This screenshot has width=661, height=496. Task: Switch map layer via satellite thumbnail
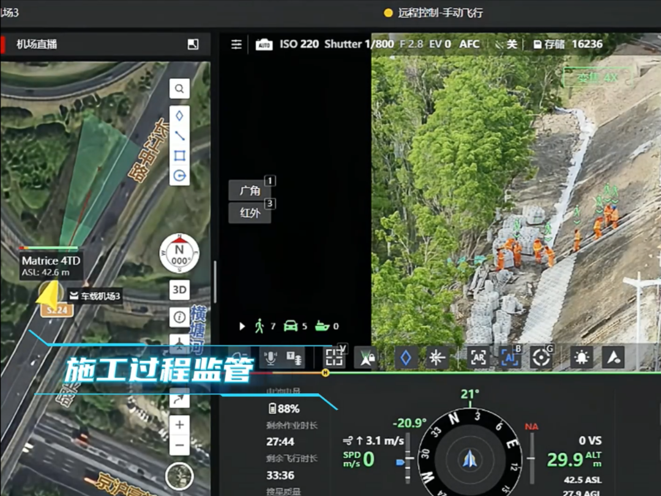click(x=179, y=476)
